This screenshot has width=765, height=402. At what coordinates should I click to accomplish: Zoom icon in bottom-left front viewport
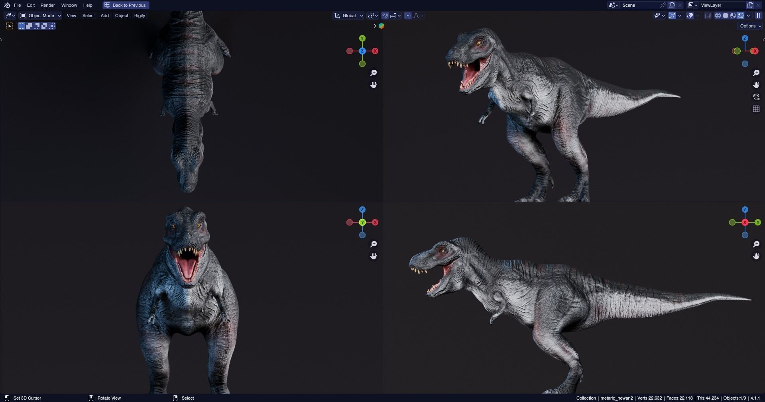click(x=374, y=244)
